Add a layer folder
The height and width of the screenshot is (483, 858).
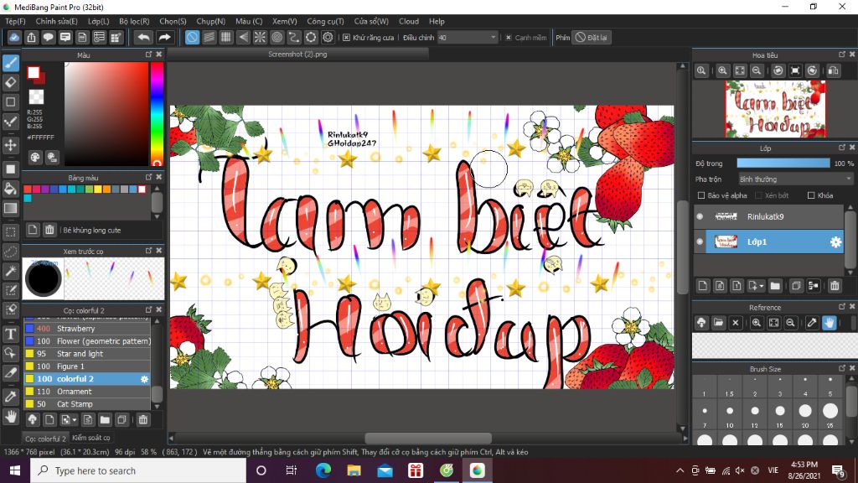(775, 285)
